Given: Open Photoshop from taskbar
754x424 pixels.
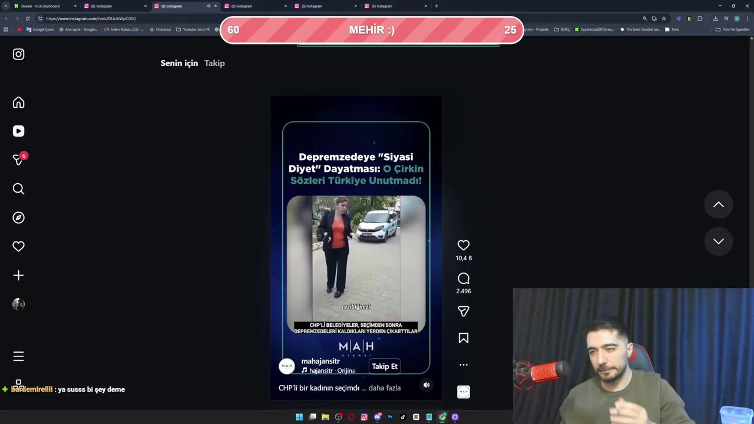Looking at the screenshot, I should click(390, 417).
